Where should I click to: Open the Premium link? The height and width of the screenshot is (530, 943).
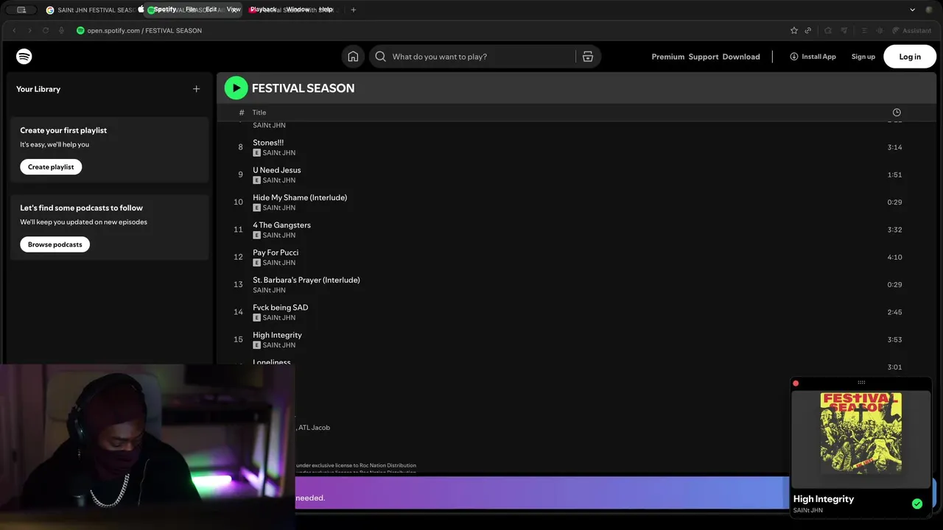point(667,57)
